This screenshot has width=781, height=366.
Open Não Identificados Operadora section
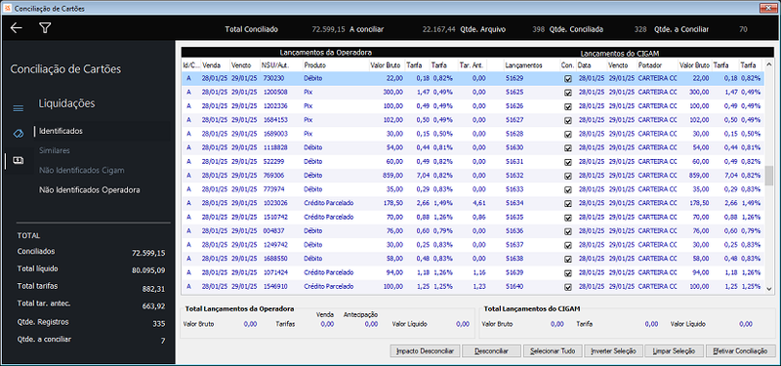pyautogui.click(x=89, y=189)
